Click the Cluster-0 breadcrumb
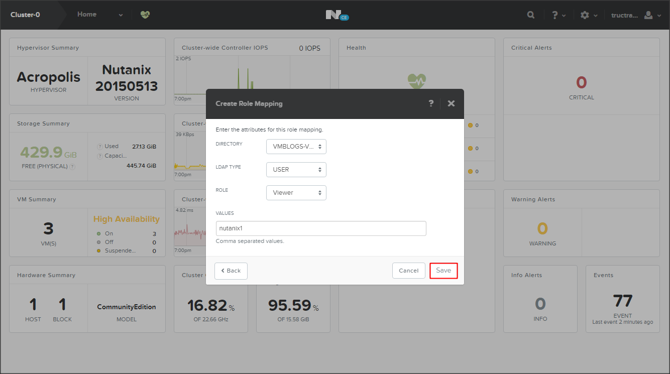Viewport: 670px width, 374px height. coord(25,15)
